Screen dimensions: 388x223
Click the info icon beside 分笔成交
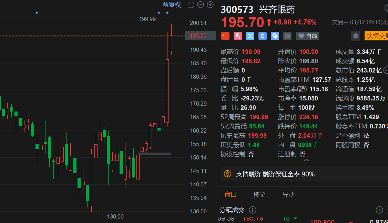click(252, 210)
